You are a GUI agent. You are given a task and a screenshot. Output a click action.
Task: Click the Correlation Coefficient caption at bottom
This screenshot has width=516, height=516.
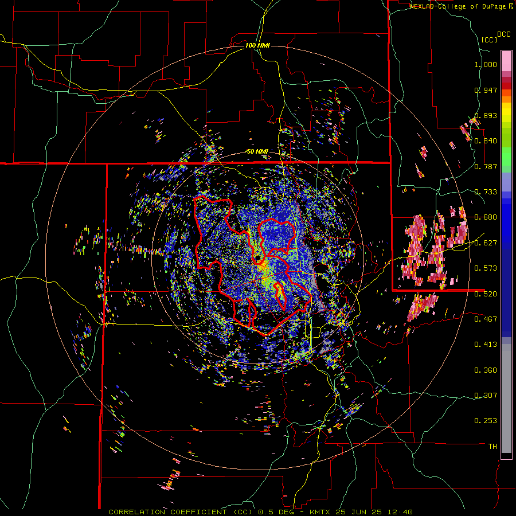[260, 512]
